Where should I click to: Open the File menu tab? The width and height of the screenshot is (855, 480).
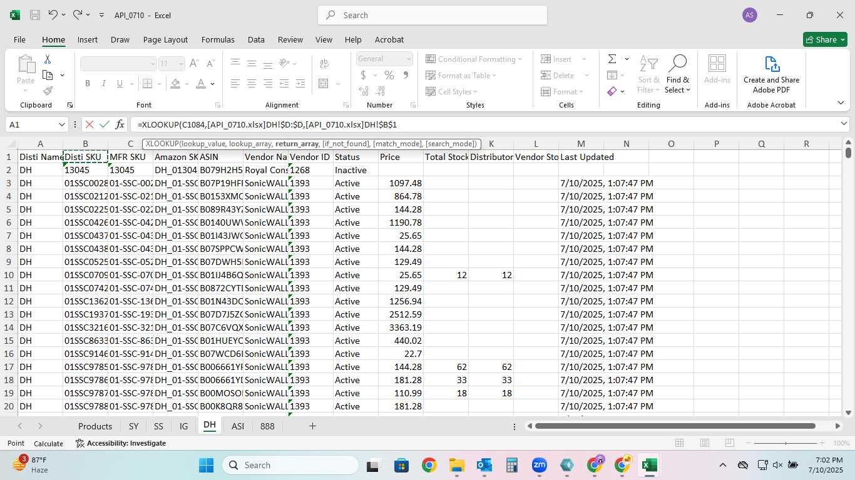19,39
